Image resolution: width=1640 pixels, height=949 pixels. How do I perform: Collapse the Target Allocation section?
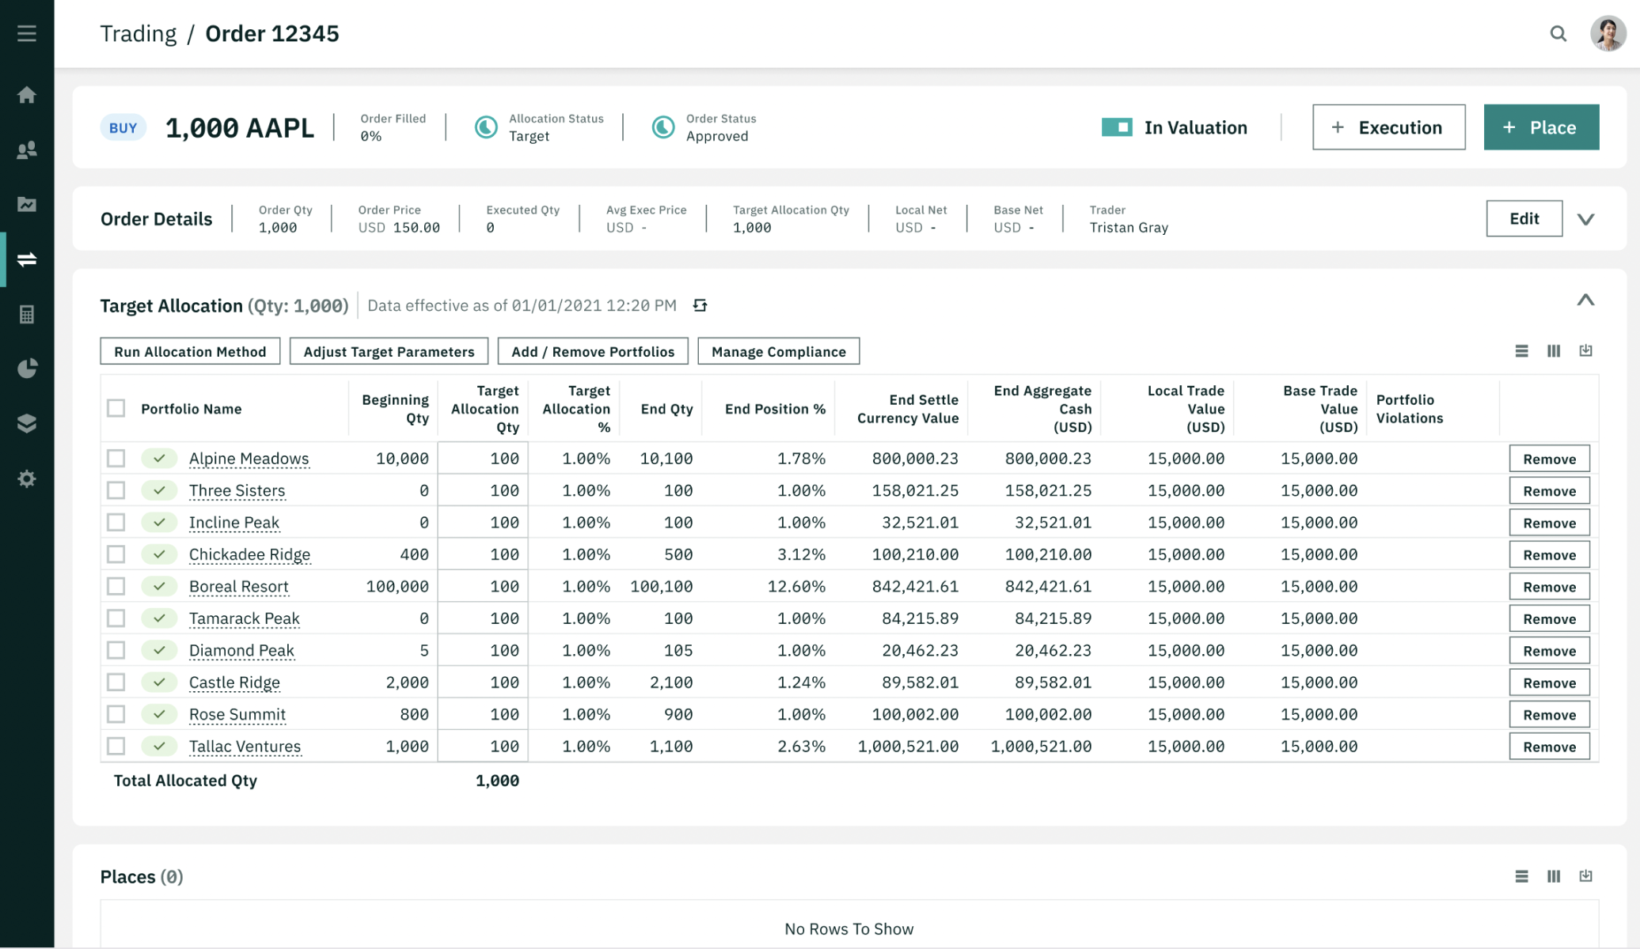(1585, 301)
